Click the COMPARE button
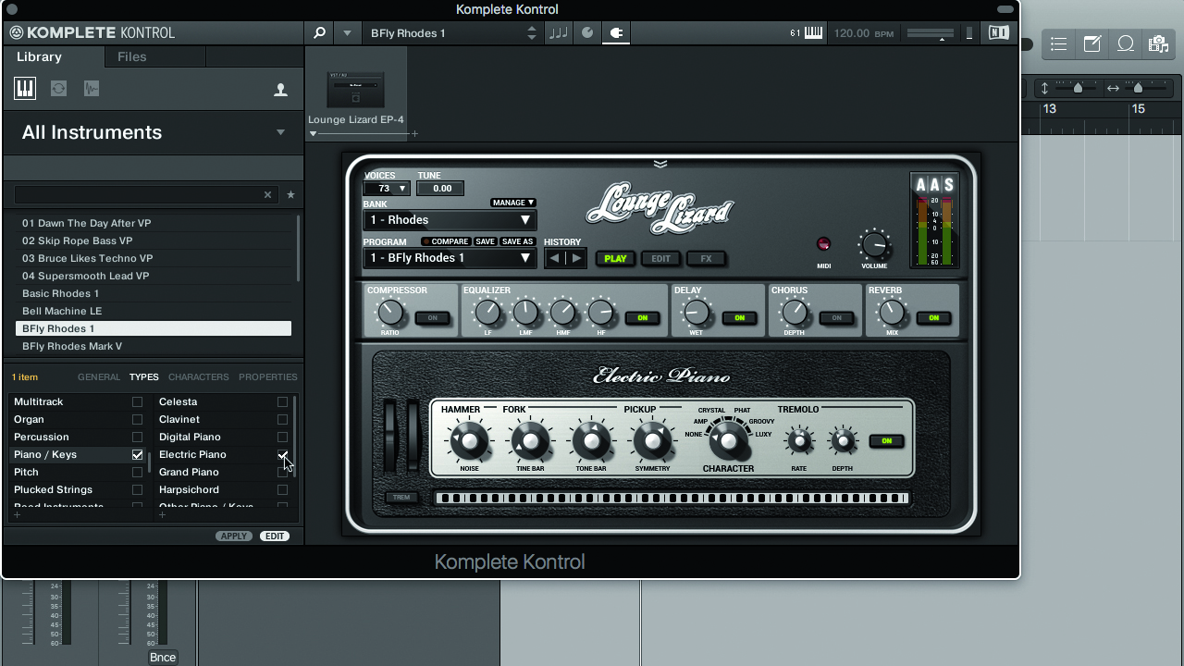This screenshot has height=666, width=1184. click(x=446, y=242)
